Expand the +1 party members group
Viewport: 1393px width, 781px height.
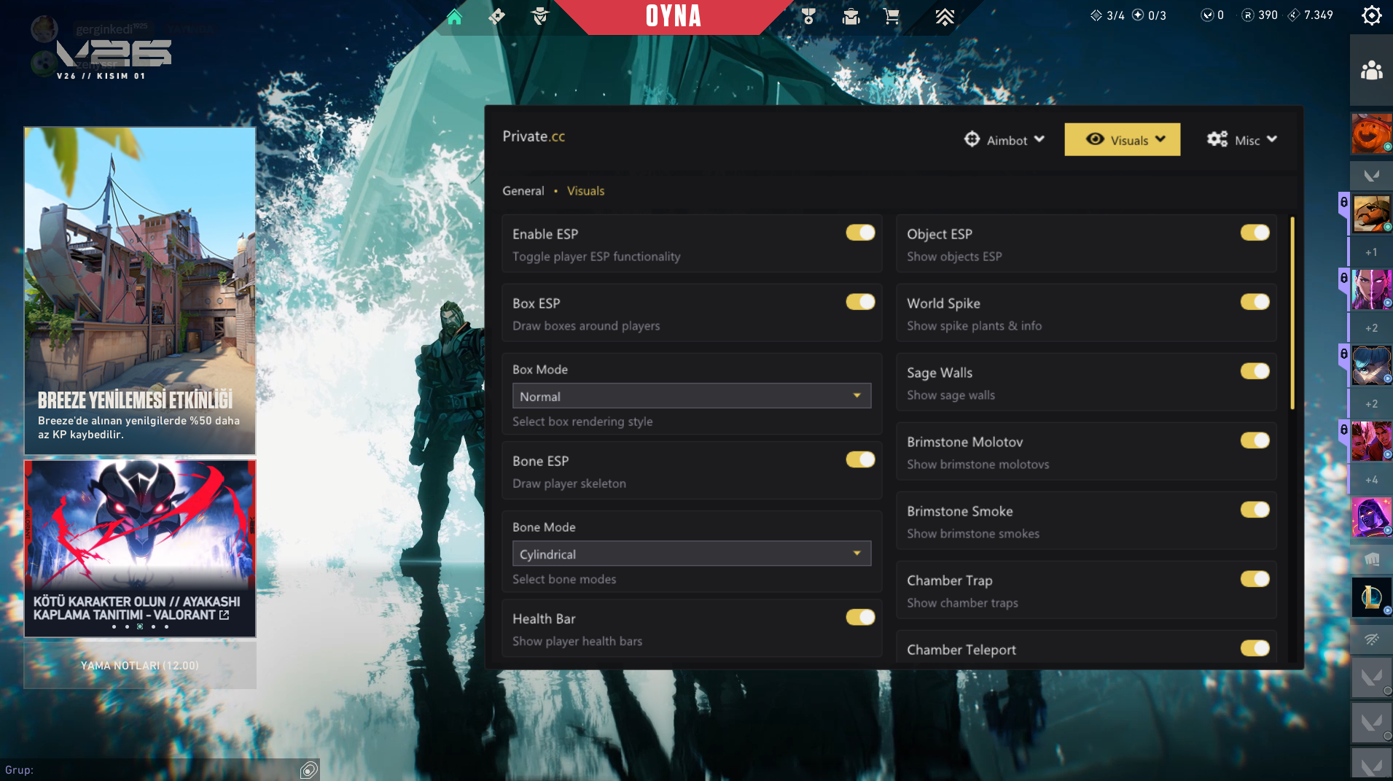[x=1372, y=252]
